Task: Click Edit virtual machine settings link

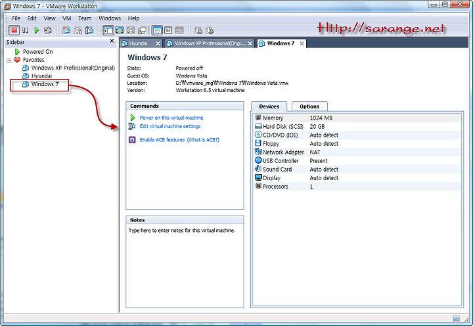Action: pyautogui.click(x=170, y=126)
